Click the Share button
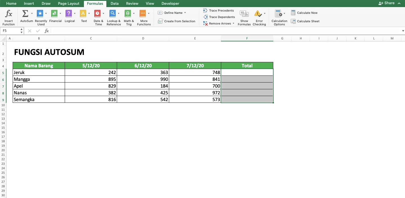This screenshot has height=198, width=405. (386, 3)
